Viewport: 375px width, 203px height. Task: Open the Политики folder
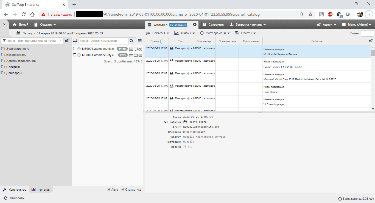tap(11, 67)
